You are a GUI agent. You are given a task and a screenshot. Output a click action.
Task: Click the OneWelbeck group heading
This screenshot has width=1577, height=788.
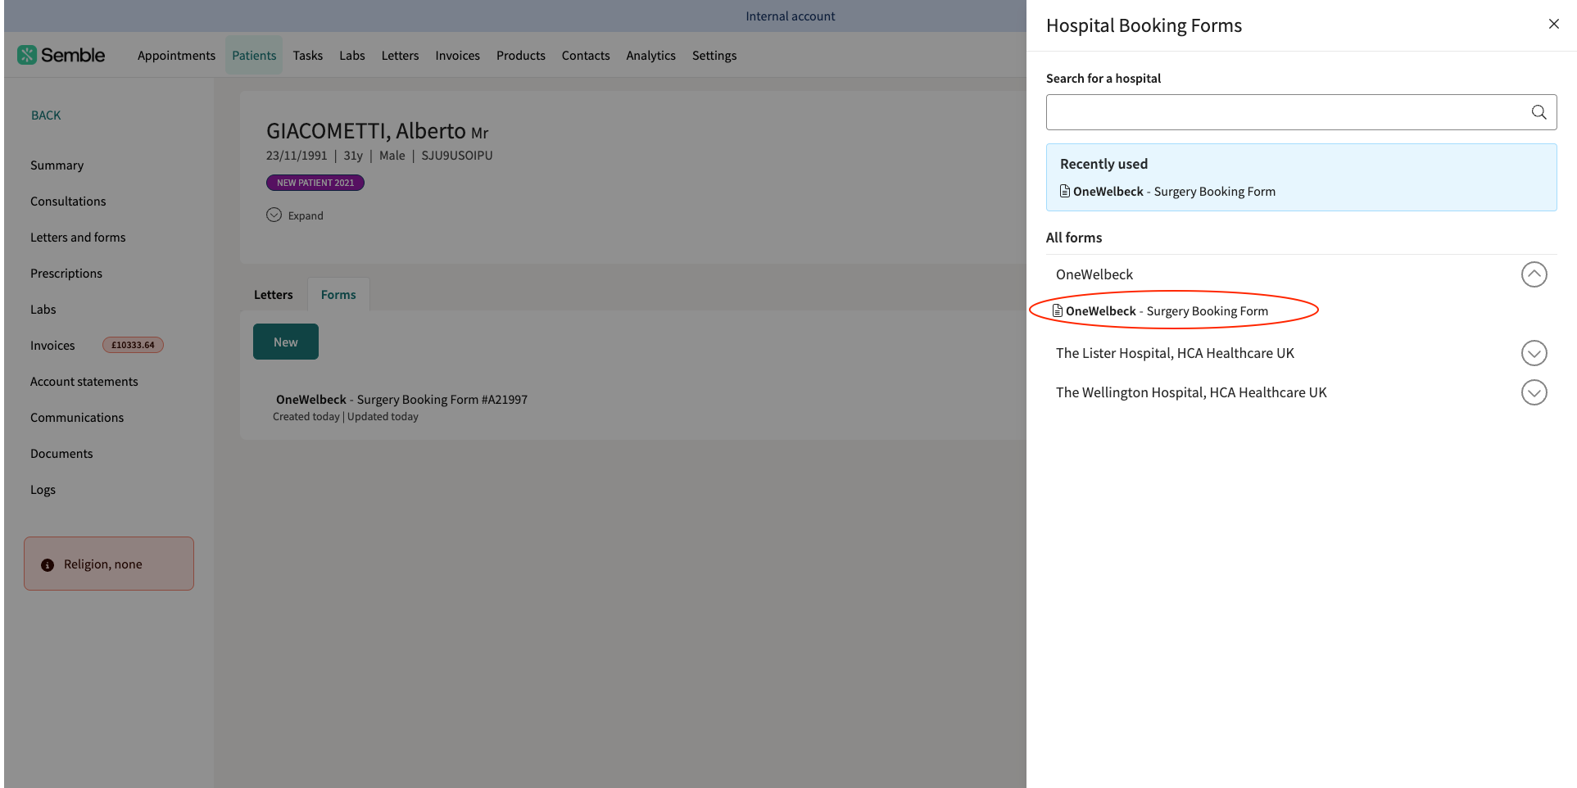[1094, 274]
